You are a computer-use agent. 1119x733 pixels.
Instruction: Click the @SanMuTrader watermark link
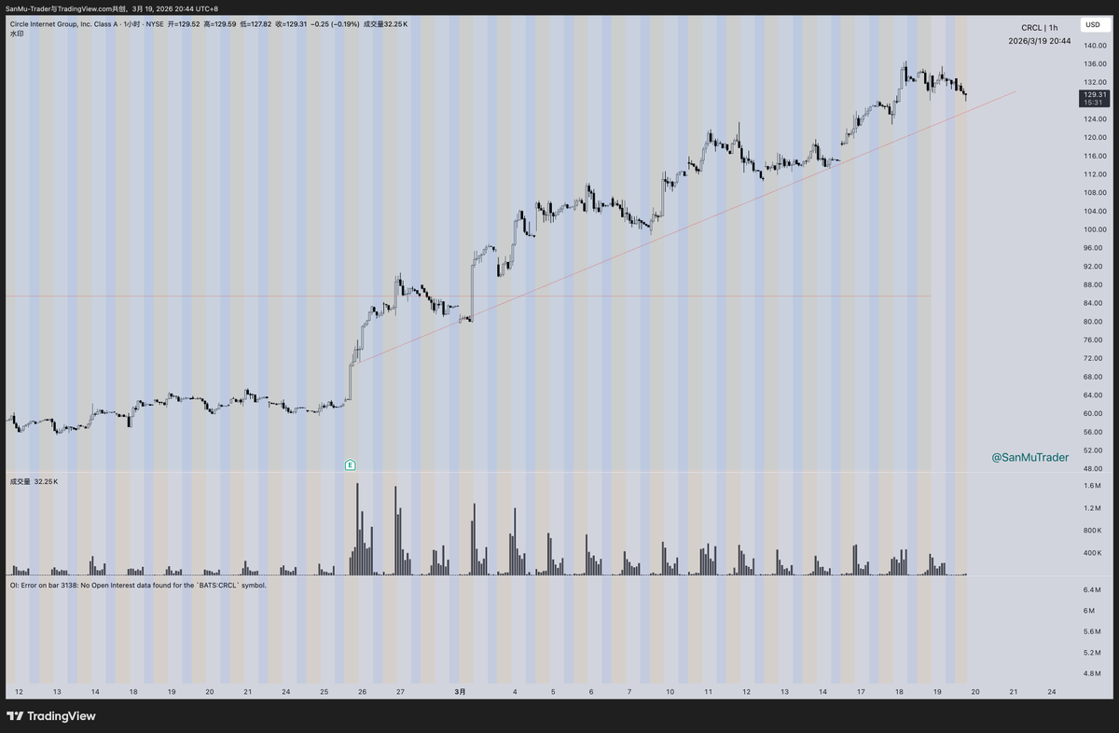pyautogui.click(x=1029, y=457)
